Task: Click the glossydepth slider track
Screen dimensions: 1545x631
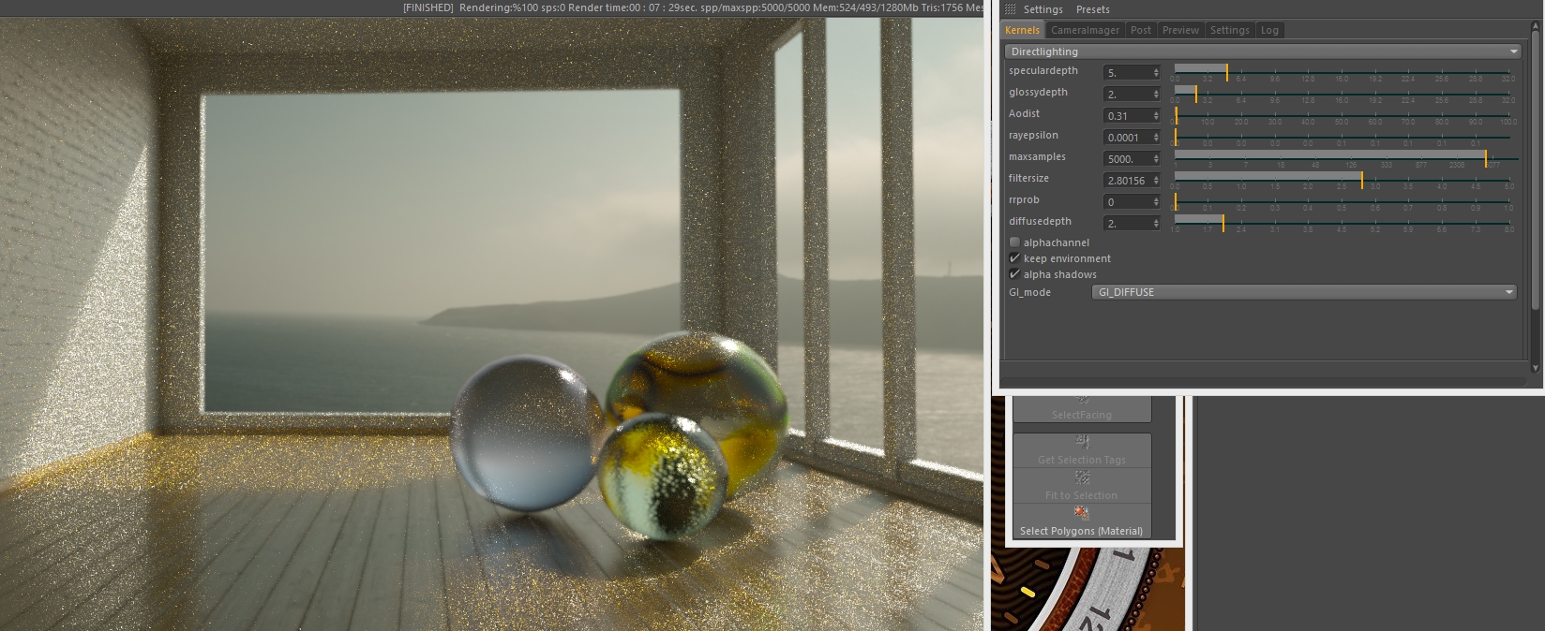Action: click(x=1342, y=94)
